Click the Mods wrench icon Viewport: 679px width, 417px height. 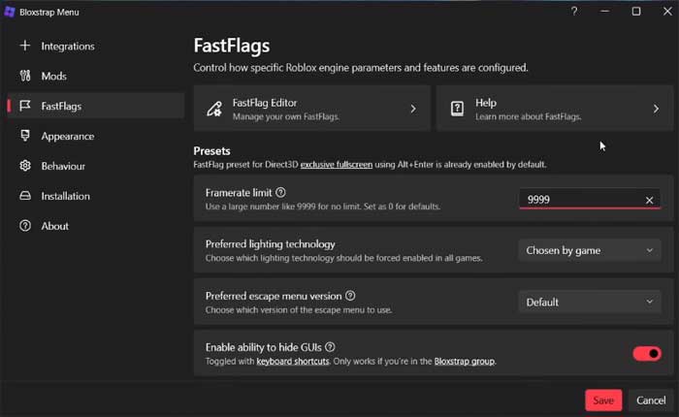pyautogui.click(x=25, y=76)
